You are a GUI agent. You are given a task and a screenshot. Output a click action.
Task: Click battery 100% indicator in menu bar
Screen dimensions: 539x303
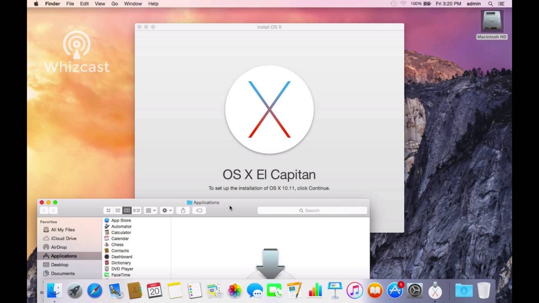click(421, 4)
